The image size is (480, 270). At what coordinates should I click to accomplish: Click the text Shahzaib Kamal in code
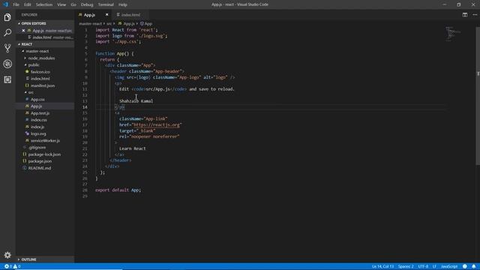tap(136, 101)
